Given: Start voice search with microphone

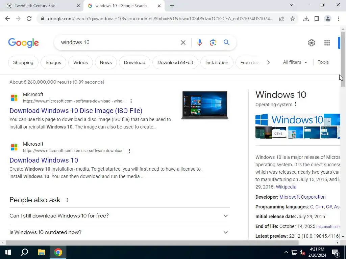Looking at the screenshot, I should (x=199, y=42).
